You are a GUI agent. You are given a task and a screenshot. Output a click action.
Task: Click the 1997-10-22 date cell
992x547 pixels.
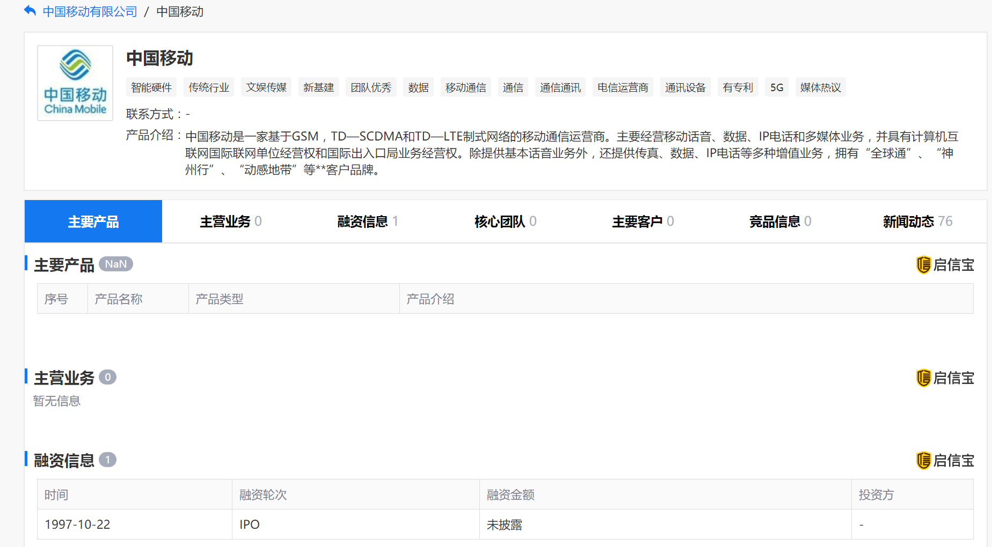coord(135,524)
